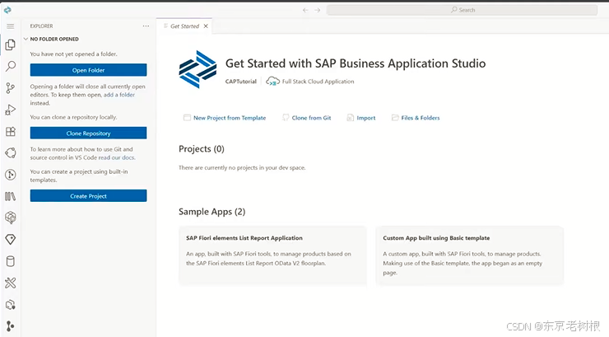The image size is (609, 337).
Task: Click the diamond gem icon in activity bar
Action: [x=11, y=239]
